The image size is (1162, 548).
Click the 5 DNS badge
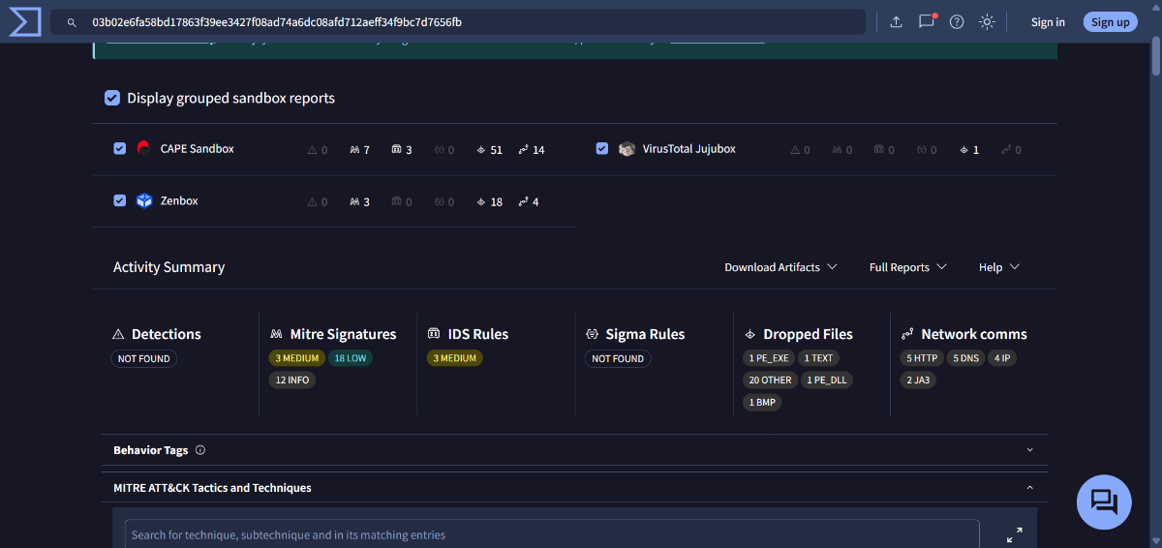pos(966,358)
